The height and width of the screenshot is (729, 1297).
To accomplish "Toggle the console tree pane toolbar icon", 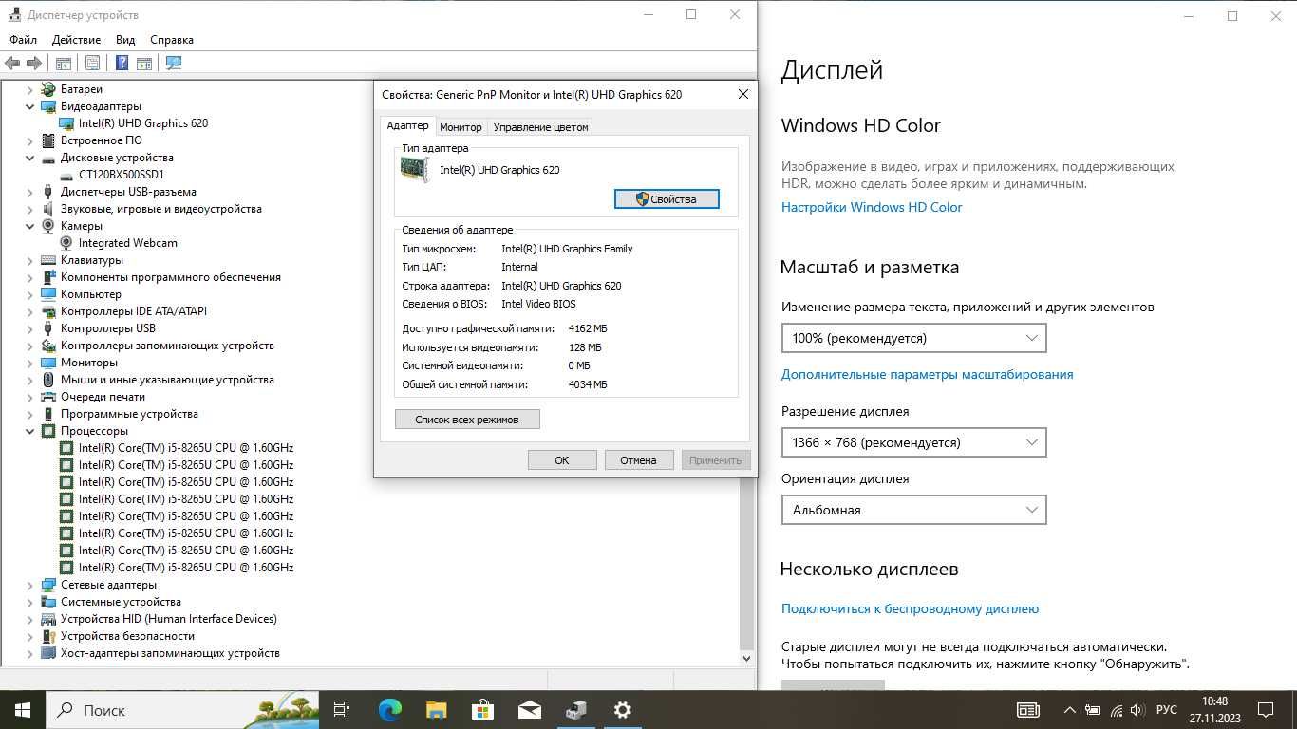I will (64, 63).
